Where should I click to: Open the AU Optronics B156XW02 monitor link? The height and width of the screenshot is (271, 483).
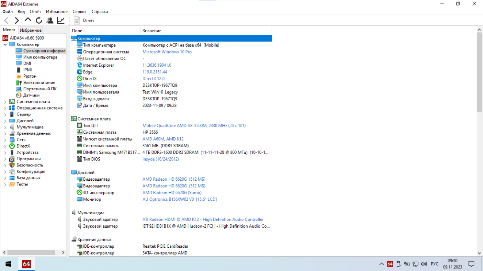(180, 200)
